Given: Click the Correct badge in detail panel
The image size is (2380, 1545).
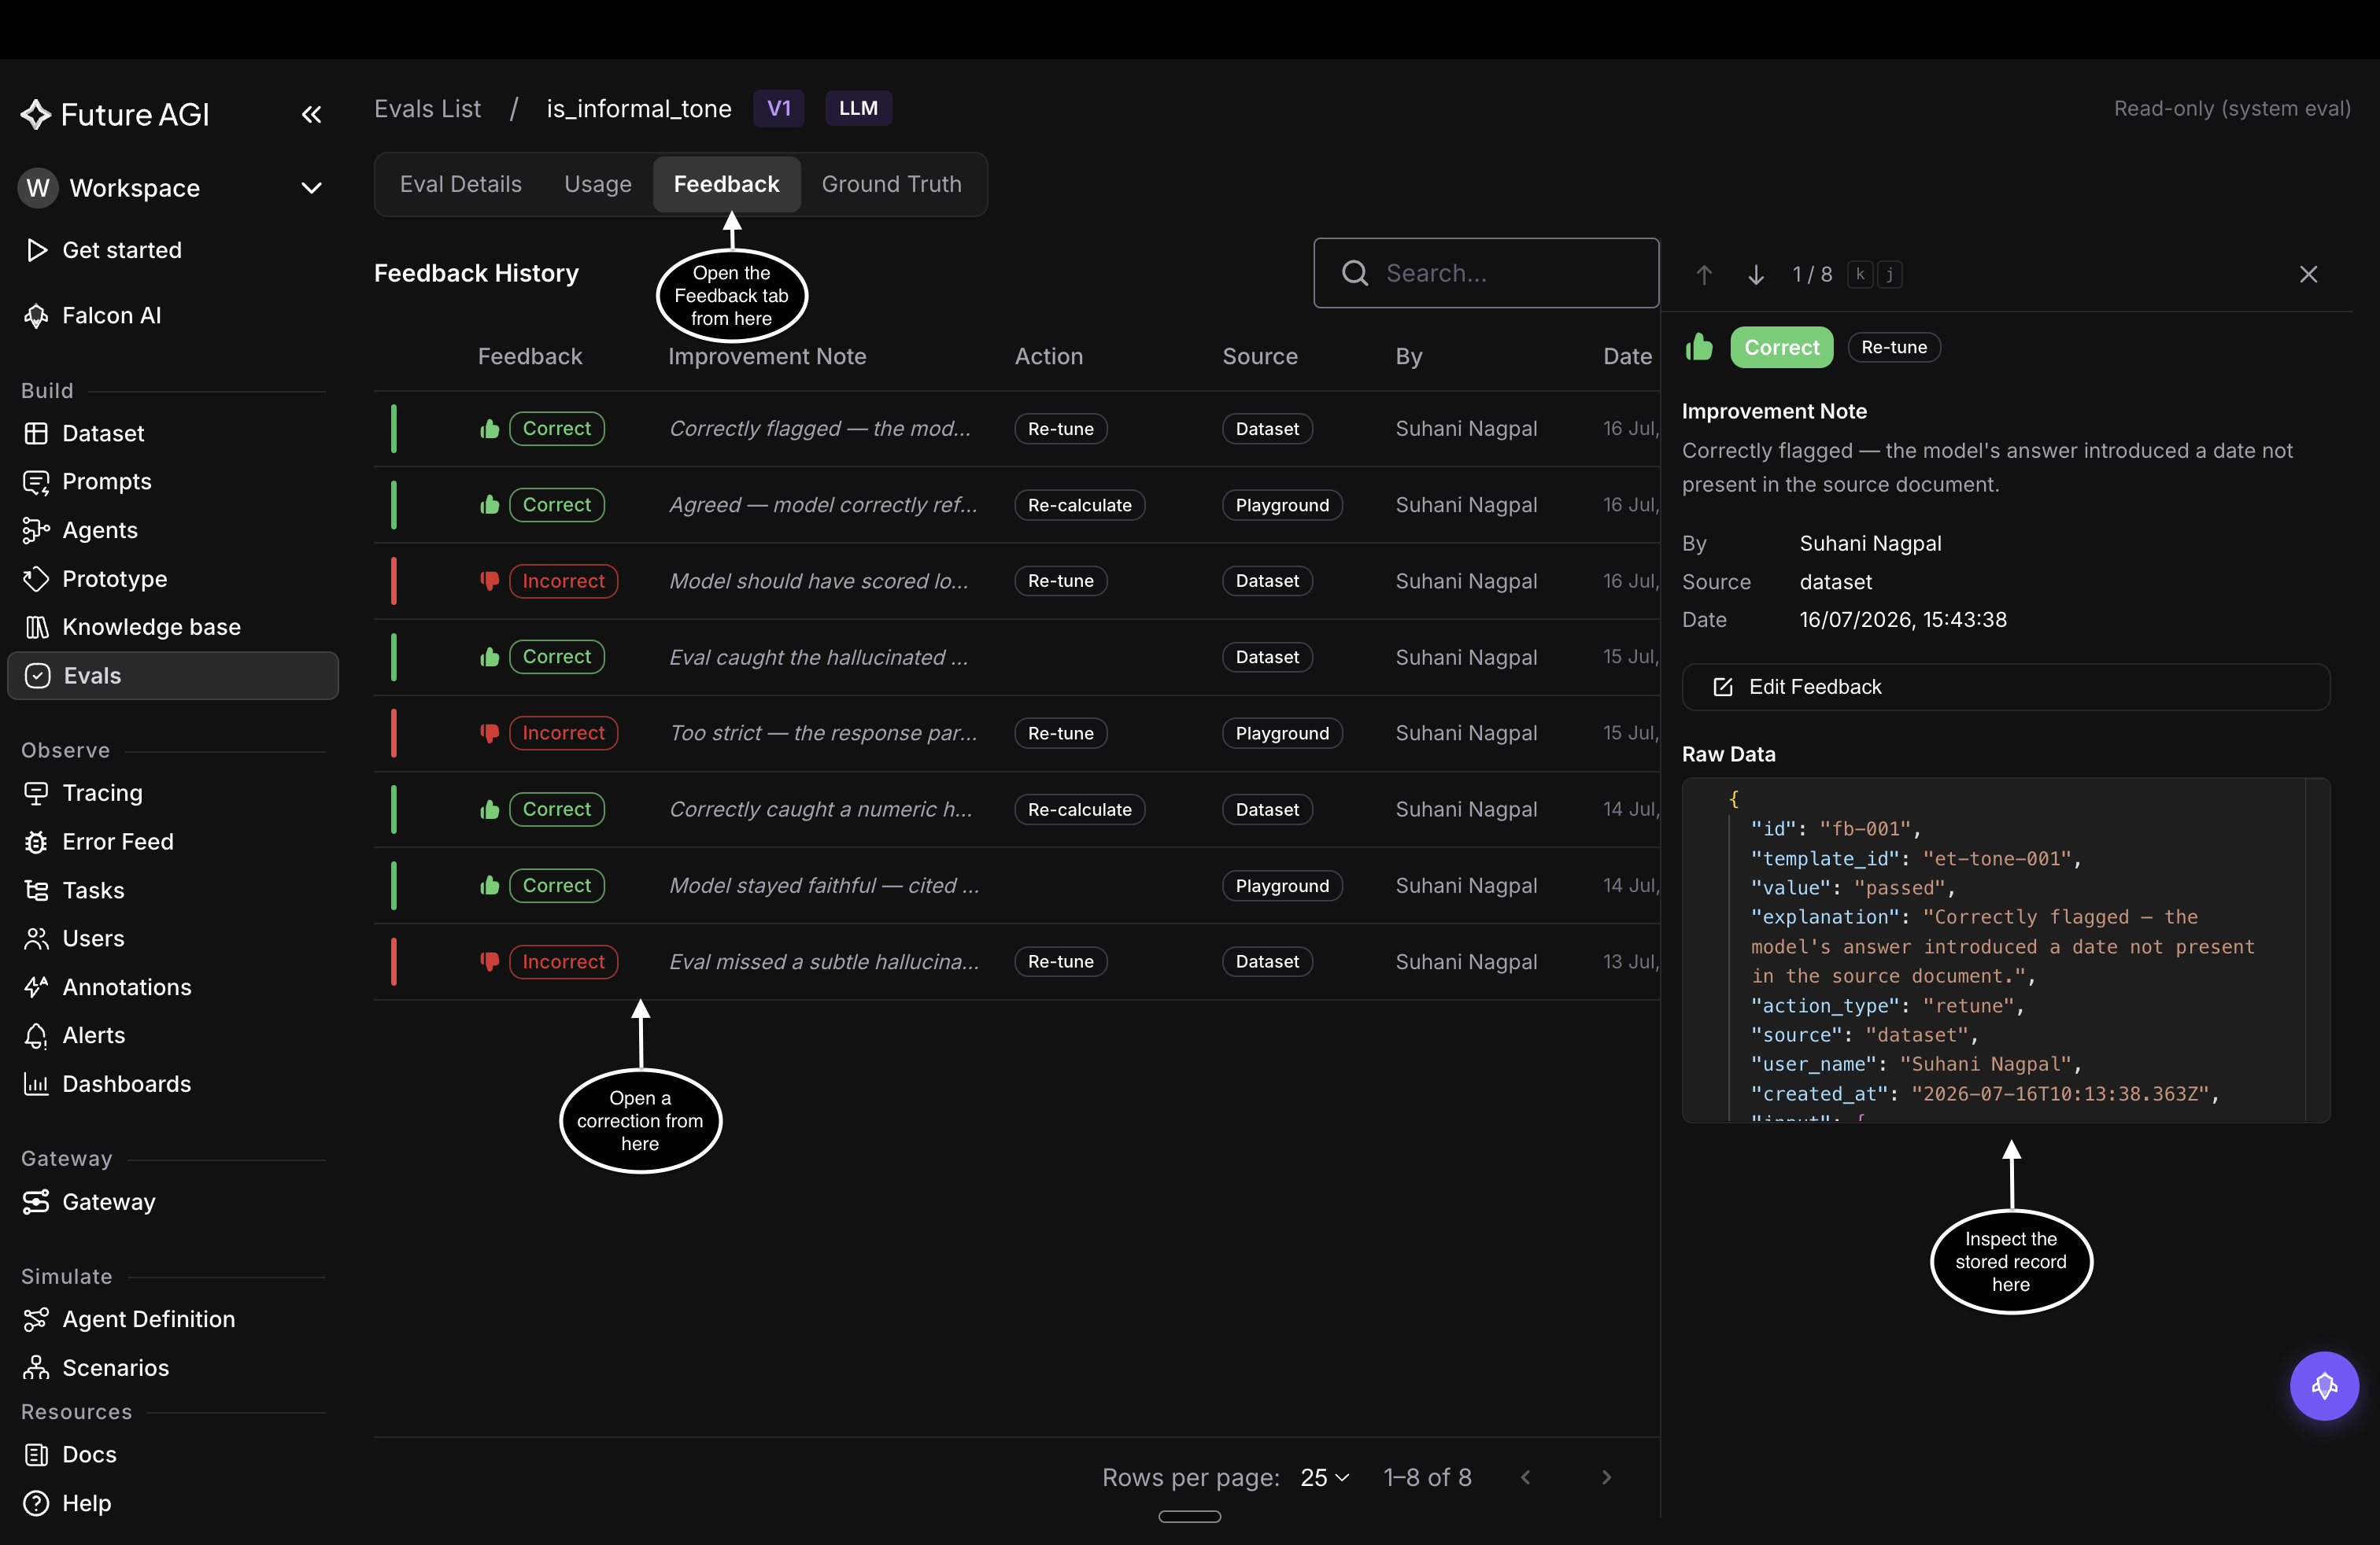Looking at the screenshot, I should tap(1782, 348).
